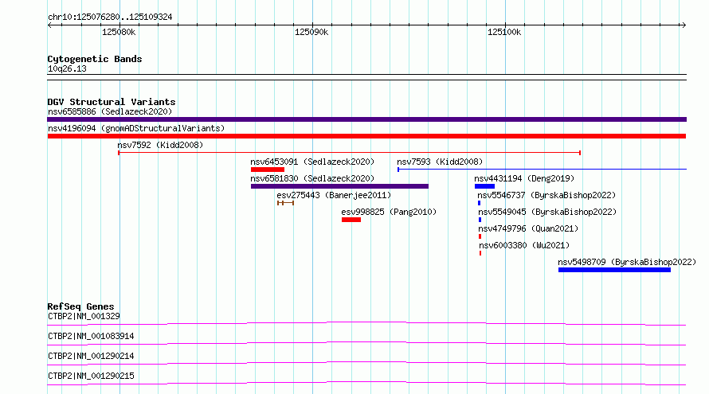Select the red bar under esv998825
Image resolution: width=709 pixels, height=394 pixels.
(351, 220)
